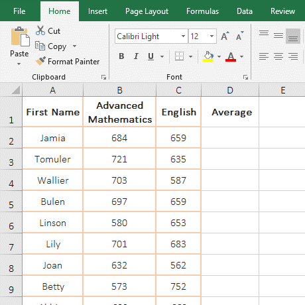Select column C header
Image resolution: width=305 pixels, height=305 pixels.
click(178, 90)
